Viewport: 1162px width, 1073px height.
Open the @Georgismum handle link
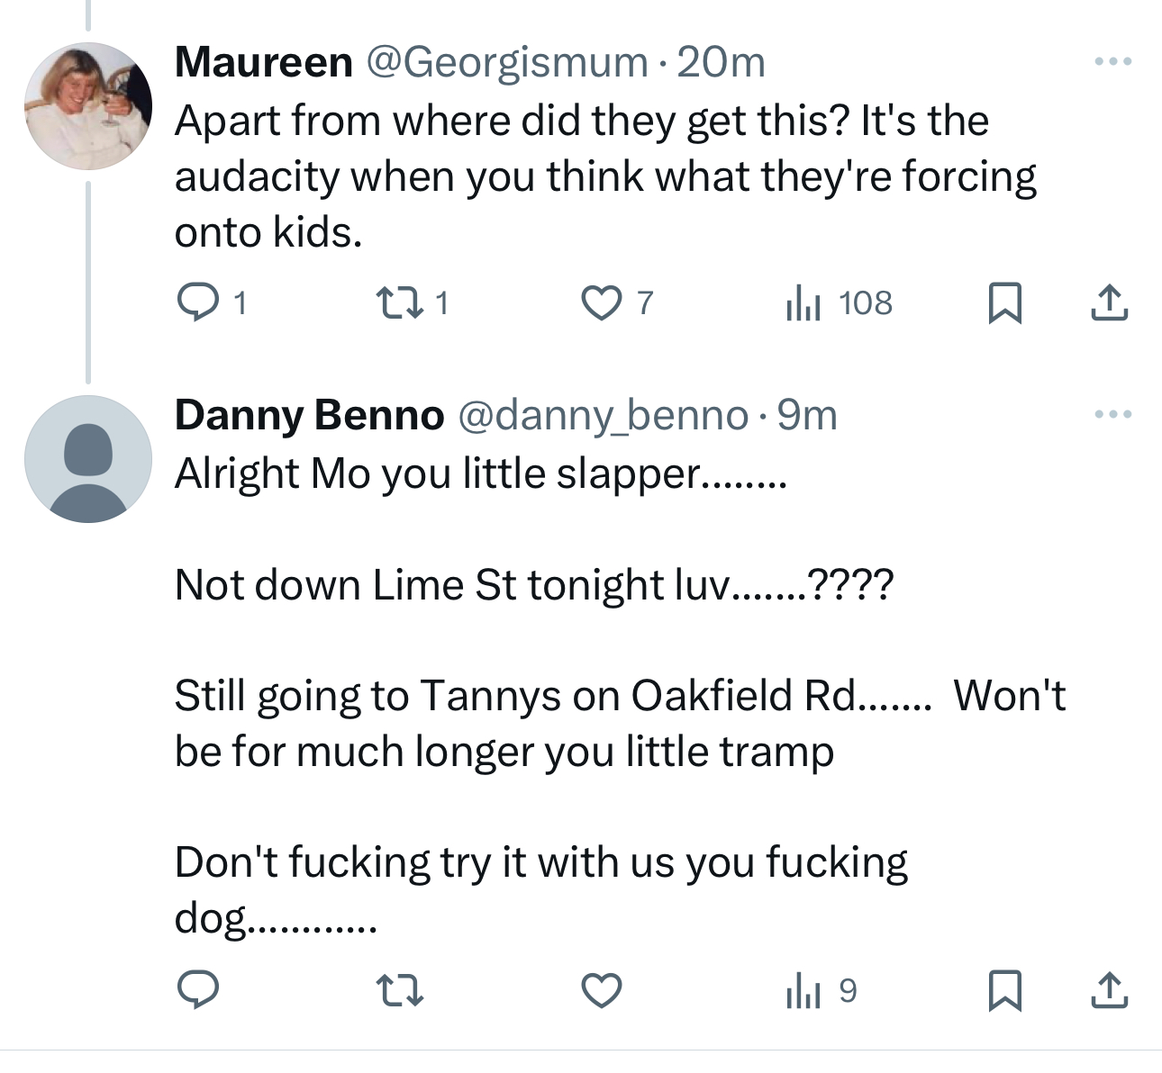click(506, 62)
